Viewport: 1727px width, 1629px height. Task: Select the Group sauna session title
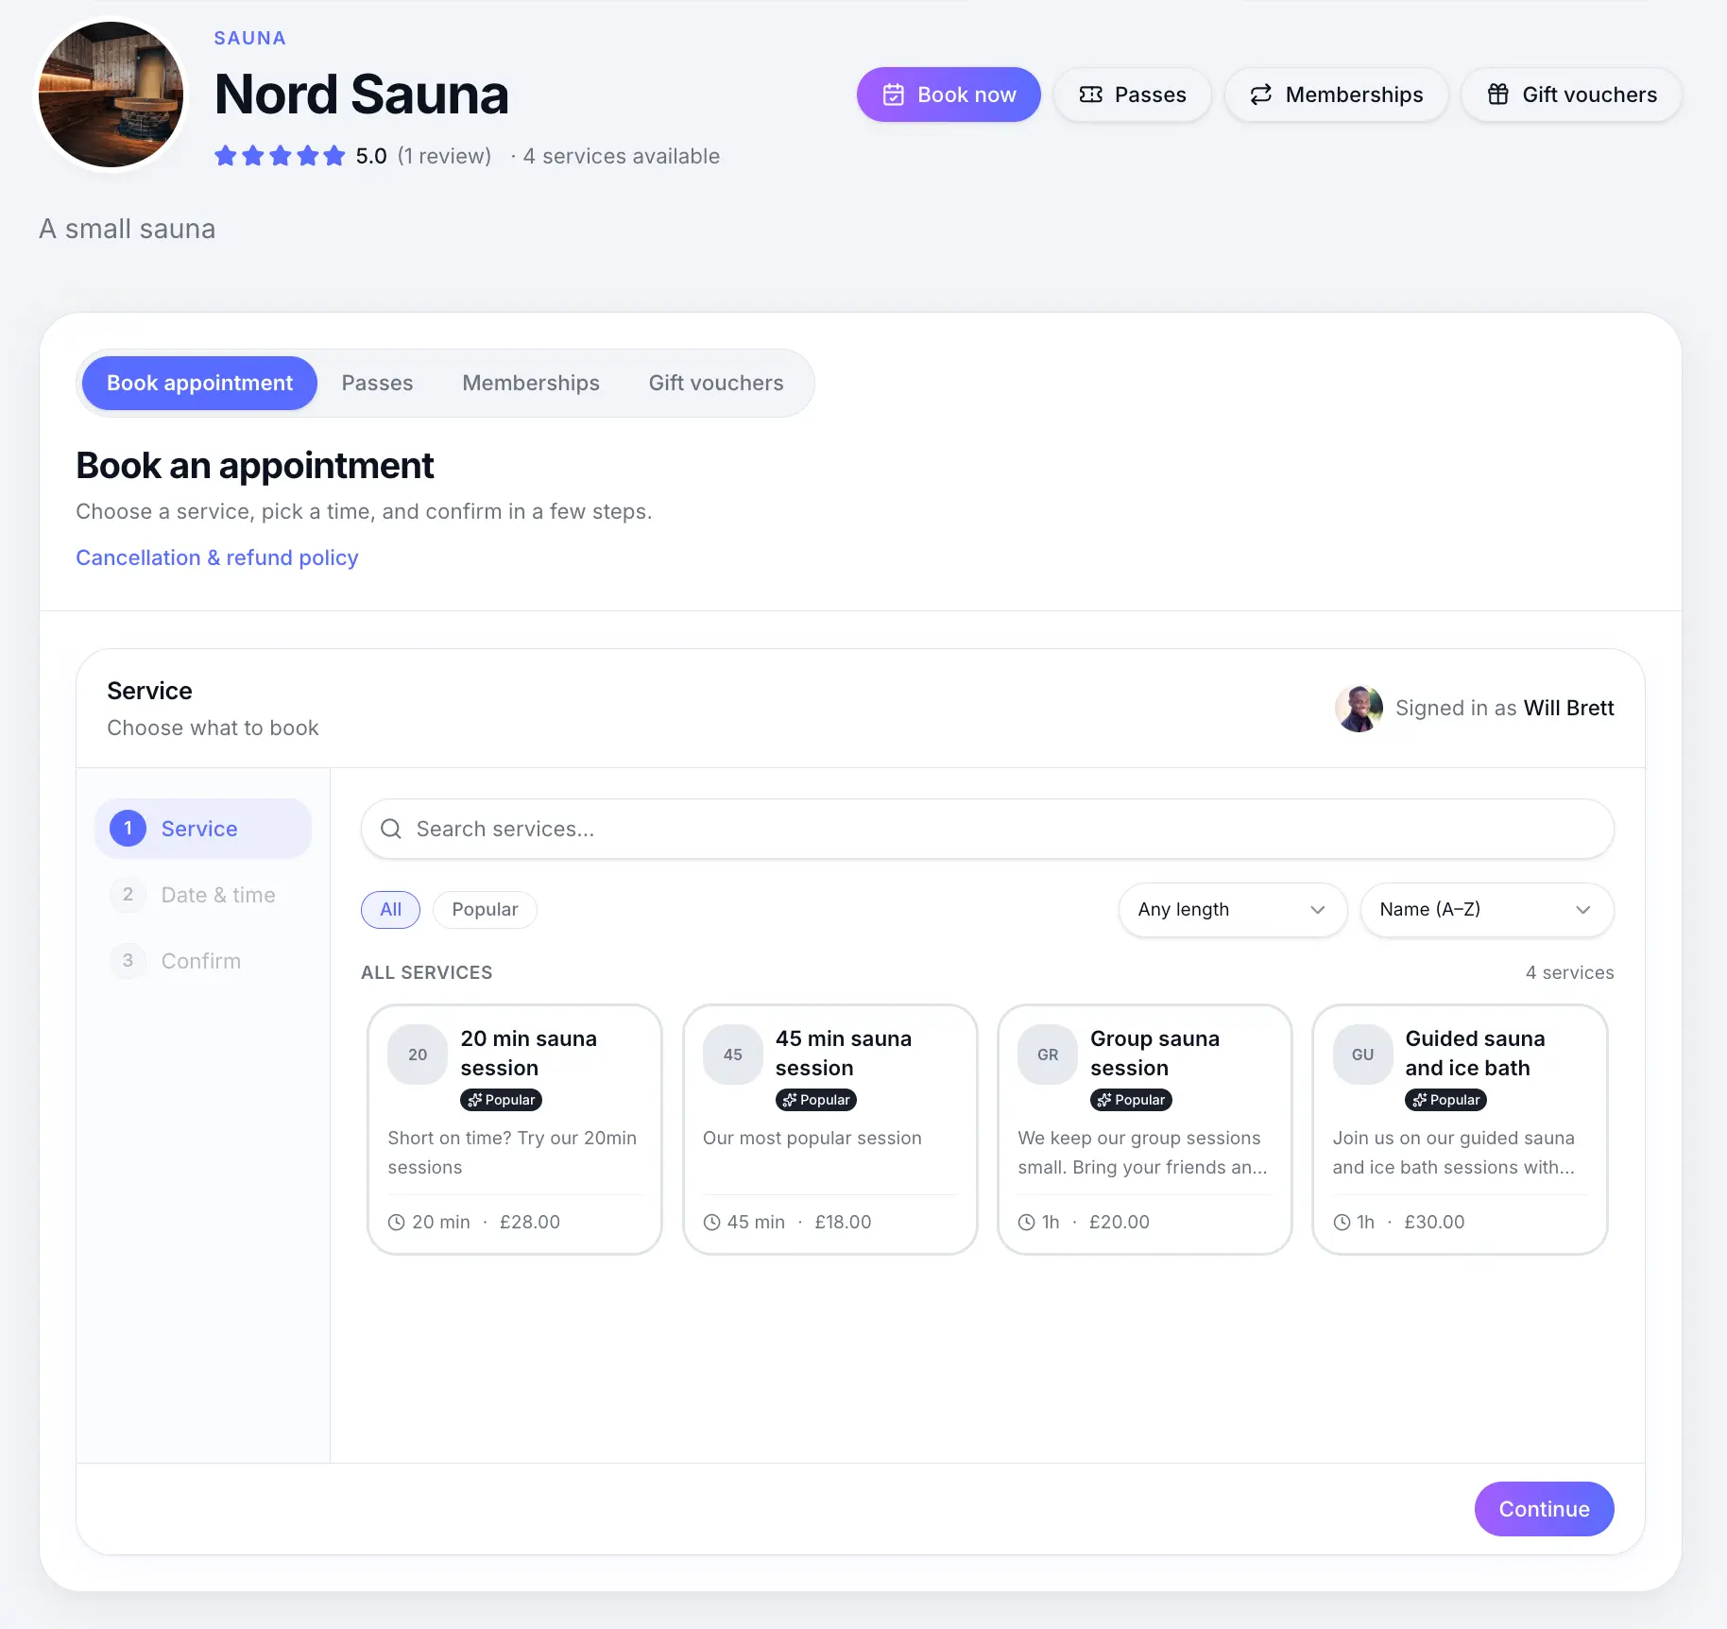[1154, 1053]
